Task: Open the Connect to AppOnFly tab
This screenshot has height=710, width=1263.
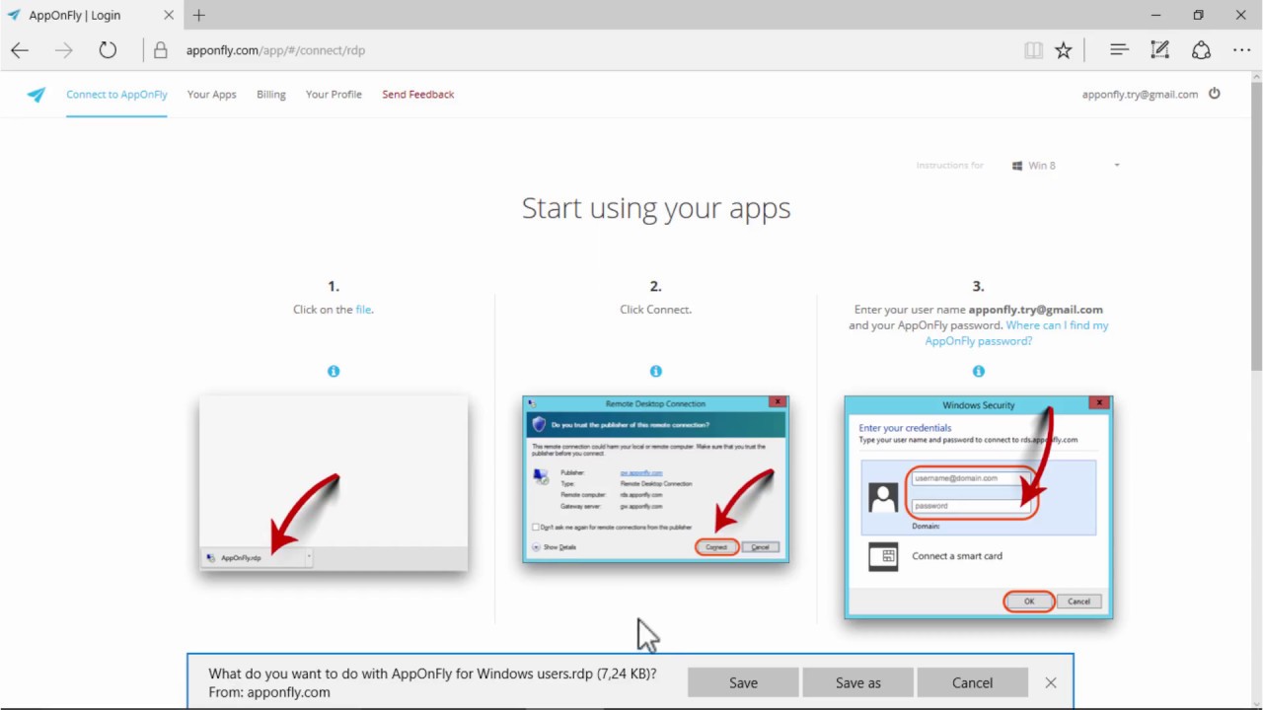Action: (x=116, y=95)
